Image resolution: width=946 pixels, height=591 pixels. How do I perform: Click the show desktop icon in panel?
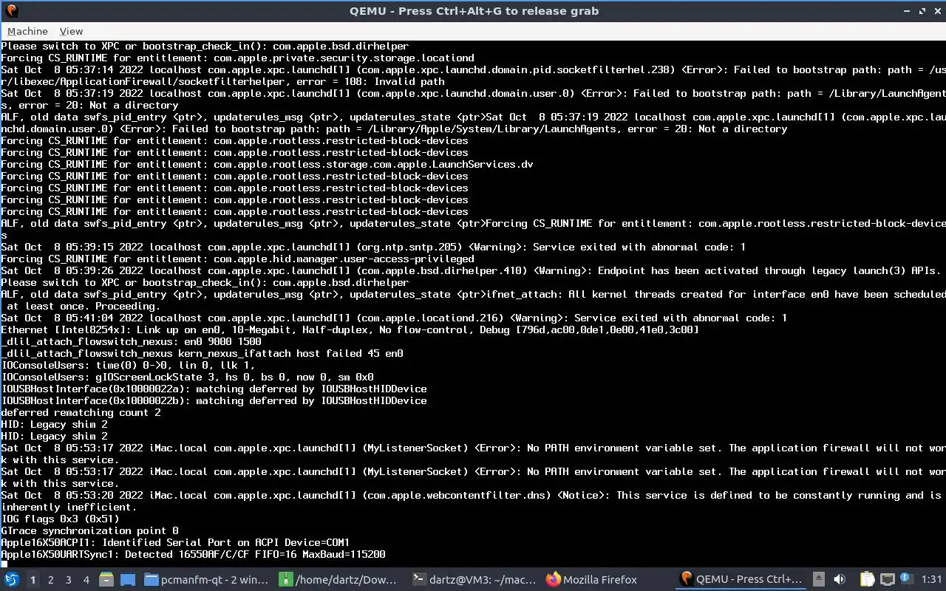pos(128,580)
